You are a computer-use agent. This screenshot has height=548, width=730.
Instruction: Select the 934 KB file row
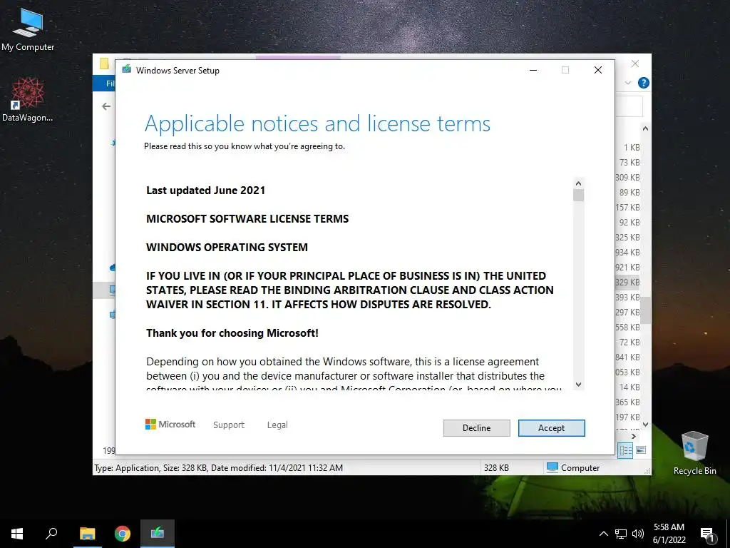click(x=627, y=252)
